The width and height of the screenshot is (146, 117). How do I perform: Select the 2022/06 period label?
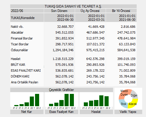click(x=17, y=11)
